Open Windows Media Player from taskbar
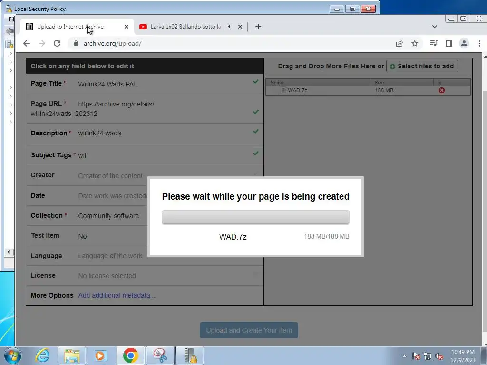 point(101,355)
